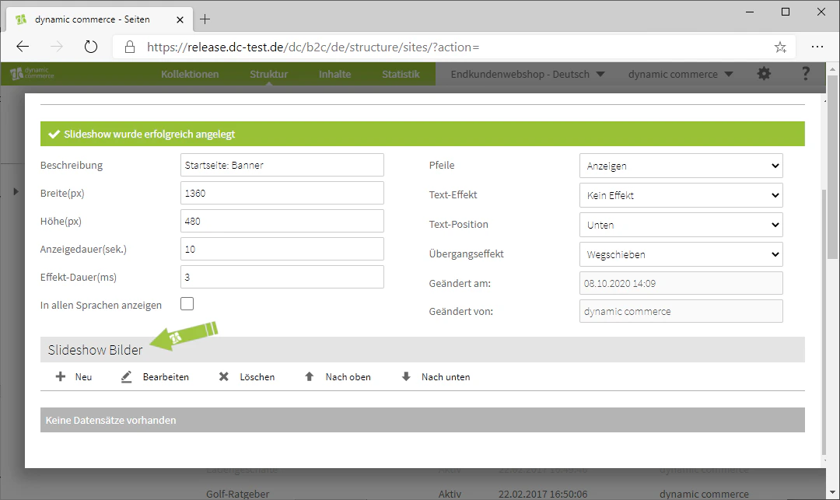Open a new browser tab
The width and height of the screenshot is (840, 500).
[205, 19]
